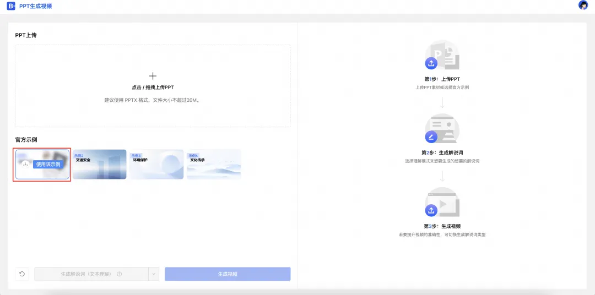
Task: Click the 第3步：生成视频 label
Action: [x=442, y=226]
